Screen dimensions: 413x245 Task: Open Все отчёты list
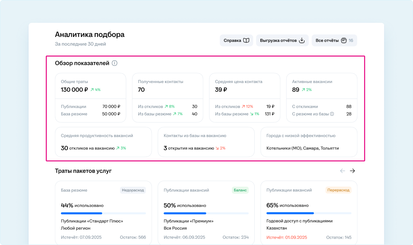[334, 40]
